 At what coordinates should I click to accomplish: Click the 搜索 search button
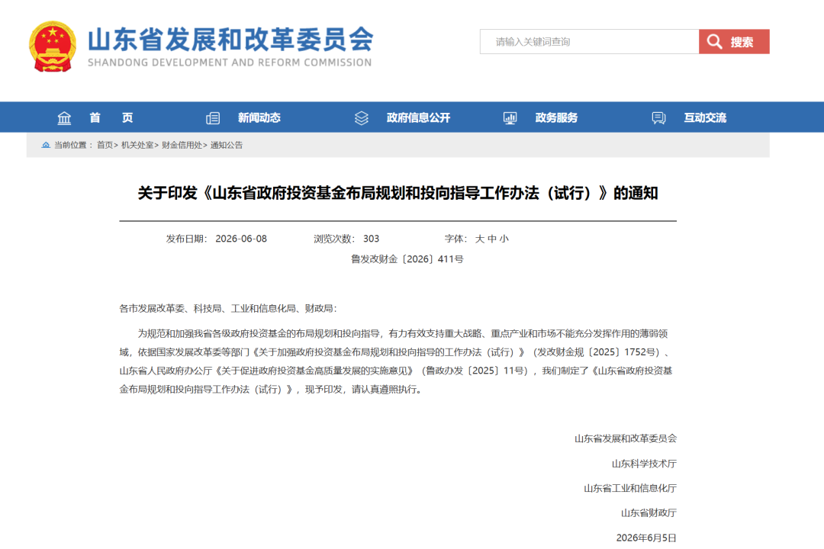[734, 41]
